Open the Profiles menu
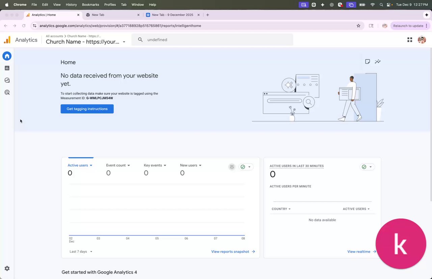 tap(110, 5)
